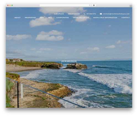Image resolution: width=138 pixels, height=116 pixels.
Task: Click the green maximize window button
Action: (12, 5)
